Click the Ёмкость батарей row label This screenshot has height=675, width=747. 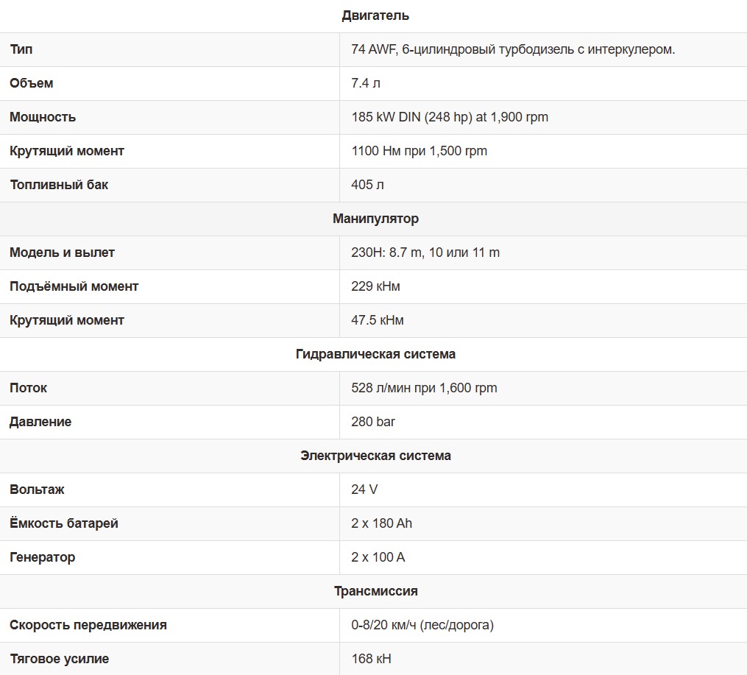pos(64,523)
